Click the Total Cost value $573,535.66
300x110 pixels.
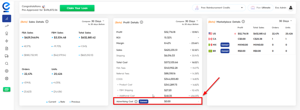171,62
